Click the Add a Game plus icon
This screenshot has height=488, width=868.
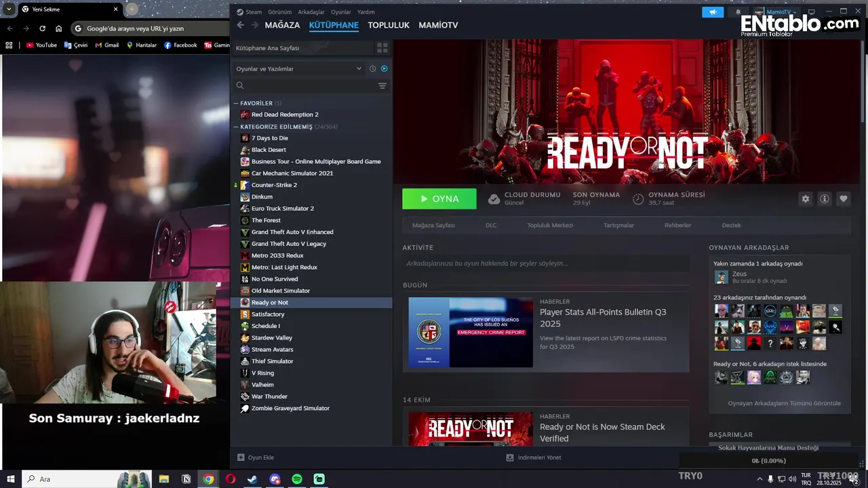click(x=241, y=457)
